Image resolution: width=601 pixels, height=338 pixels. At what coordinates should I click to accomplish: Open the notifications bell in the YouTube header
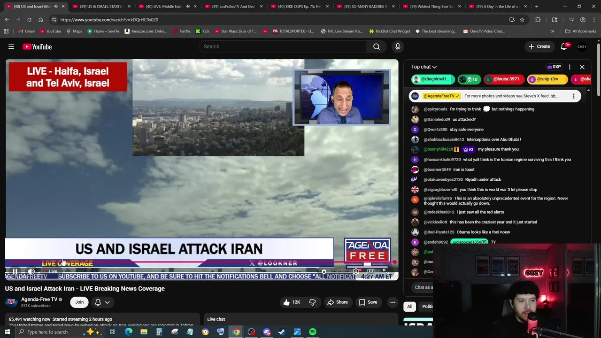pos(564,46)
